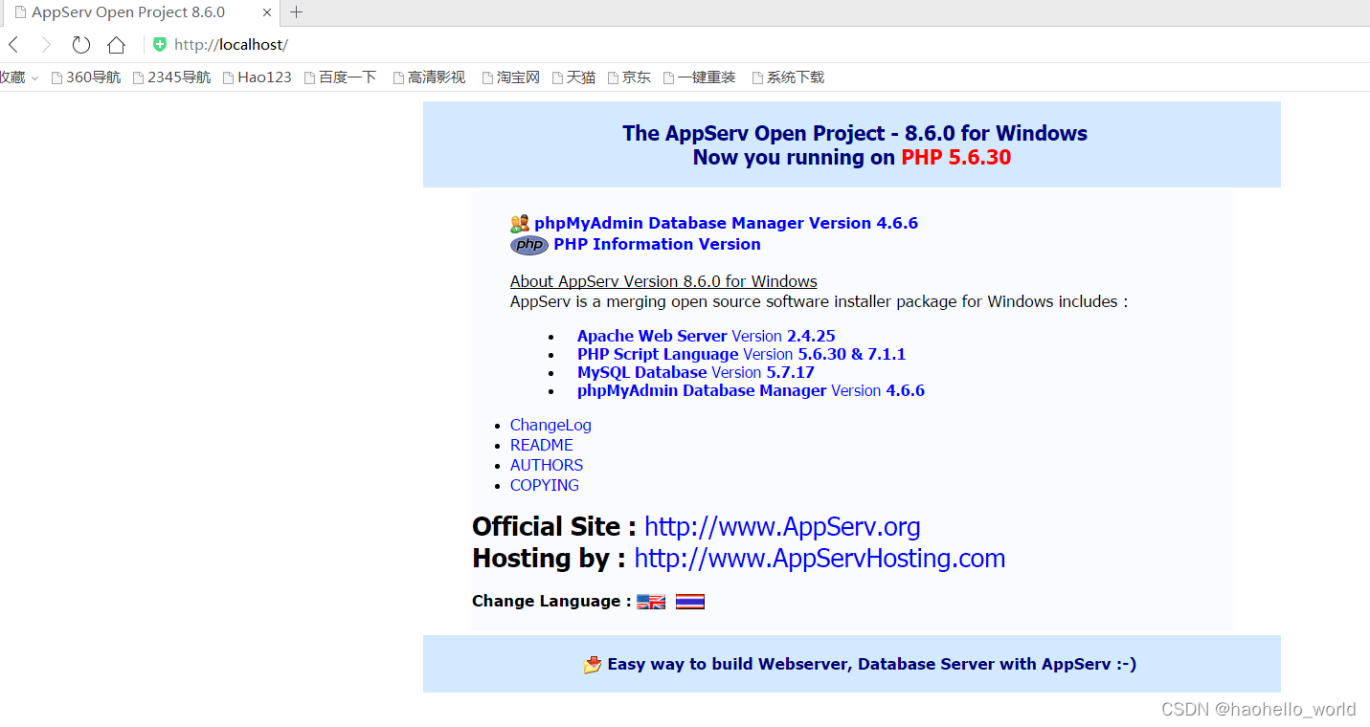Select the Thai flag language option
The width and height of the screenshot is (1370, 727).
click(x=689, y=601)
